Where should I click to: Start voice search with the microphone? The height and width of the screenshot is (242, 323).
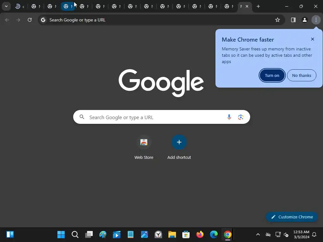click(229, 117)
